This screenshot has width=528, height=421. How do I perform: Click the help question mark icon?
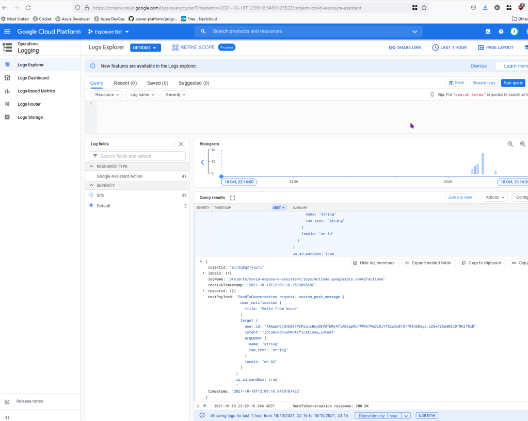point(501,31)
